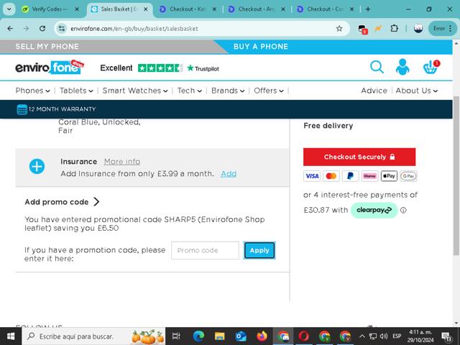Screen dimensions: 460x345
Task: Click the Checkout Securely button
Action: click(x=359, y=157)
